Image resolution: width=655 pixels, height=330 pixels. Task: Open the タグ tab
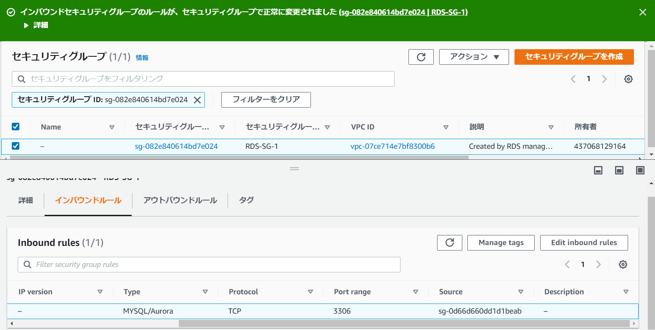(247, 201)
